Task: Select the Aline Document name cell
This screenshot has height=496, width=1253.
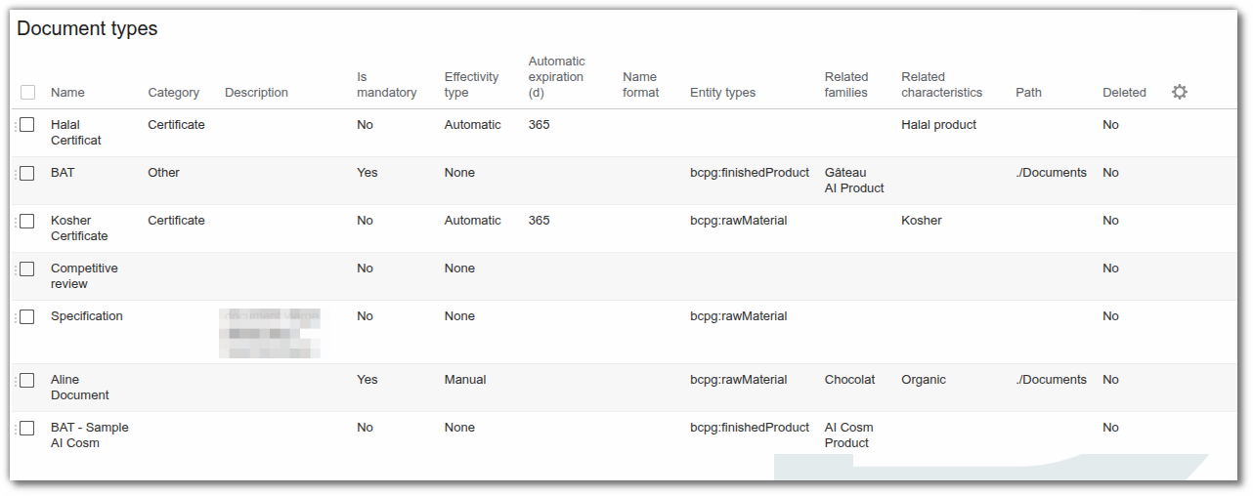Action: [x=80, y=388]
